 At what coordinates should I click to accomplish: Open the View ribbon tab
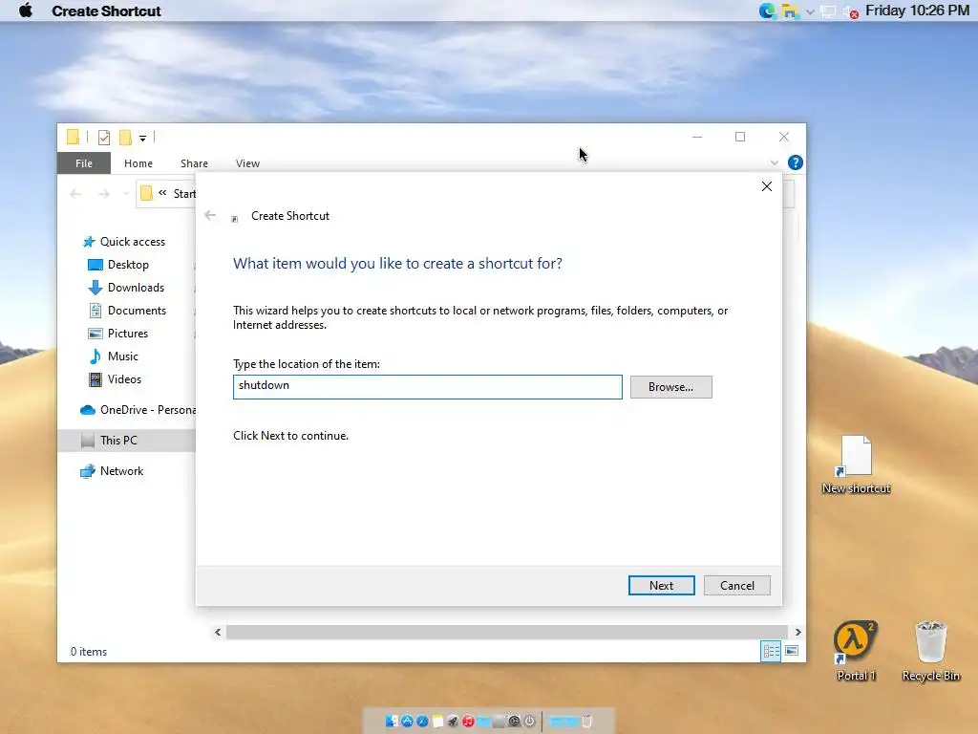pyautogui.click(x=247, y=163)
